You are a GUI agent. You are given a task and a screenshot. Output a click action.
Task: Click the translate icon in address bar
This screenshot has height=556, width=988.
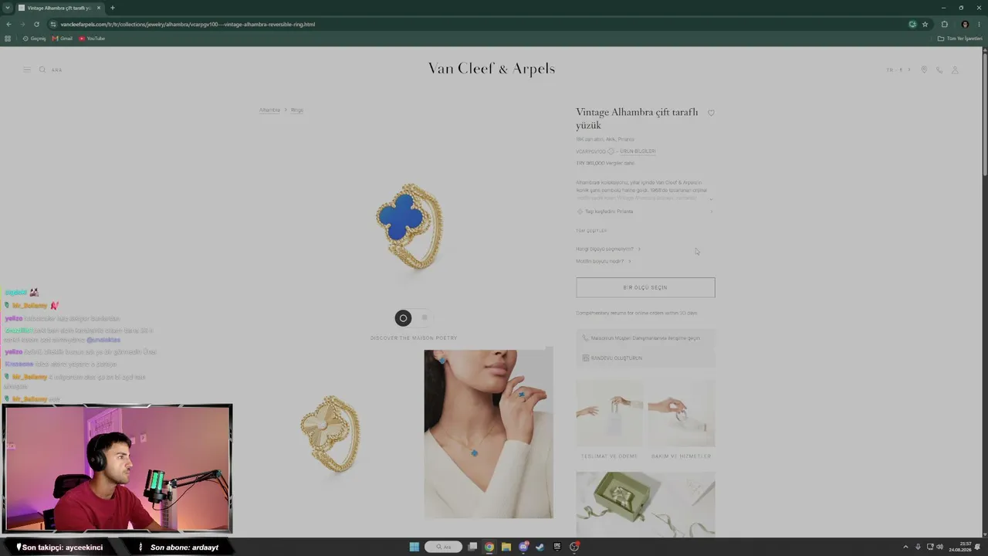coord(912,24)
